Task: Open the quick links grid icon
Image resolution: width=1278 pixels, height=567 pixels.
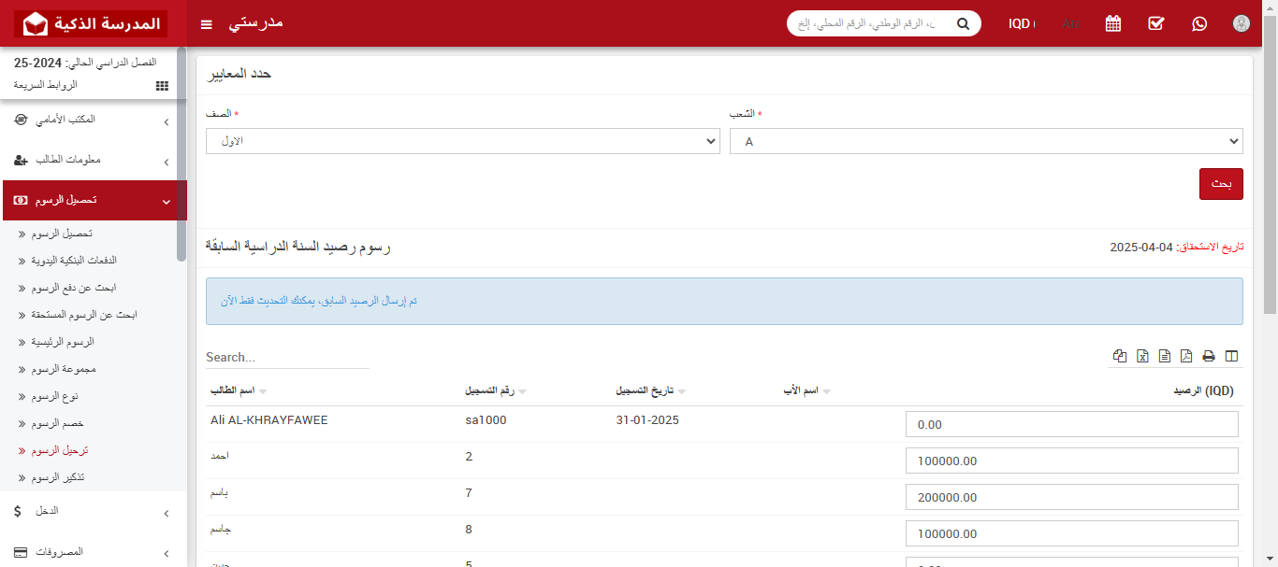Action: click(x=161, y=85)
